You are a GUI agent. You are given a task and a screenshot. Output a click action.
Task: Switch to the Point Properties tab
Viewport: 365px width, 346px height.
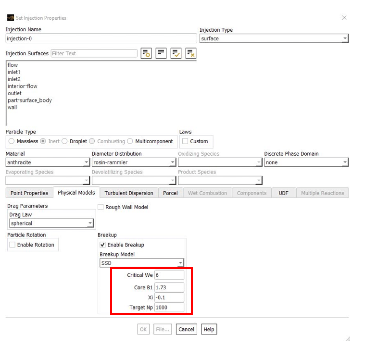(29, 193)
